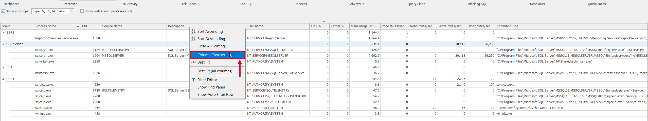Viewport: 648px width, 121px height.
Task: Click the Group column header
Action: coord(17,26)
